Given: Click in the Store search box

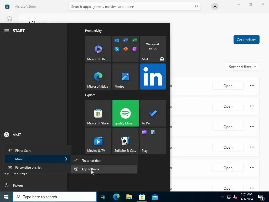Looking at the screenshot, I should tap(134, 7).
